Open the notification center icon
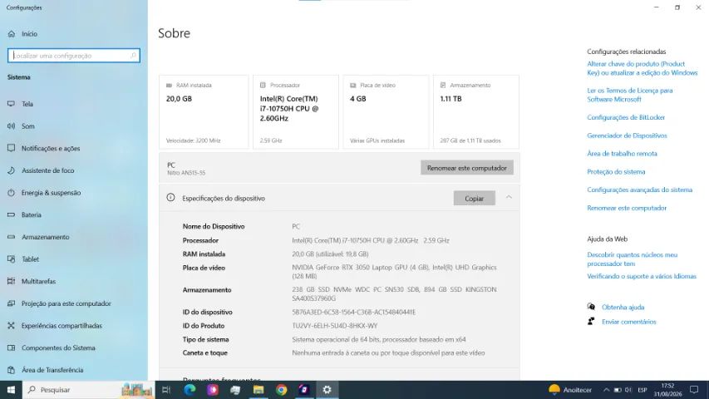The image size is (709, 399). coord(694,390)
